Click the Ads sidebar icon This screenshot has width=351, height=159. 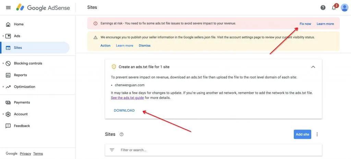click(x=8, y=36)
